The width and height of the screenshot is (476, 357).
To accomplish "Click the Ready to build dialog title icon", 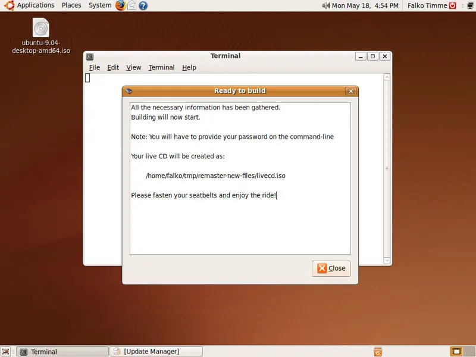I will pos(129,91).
